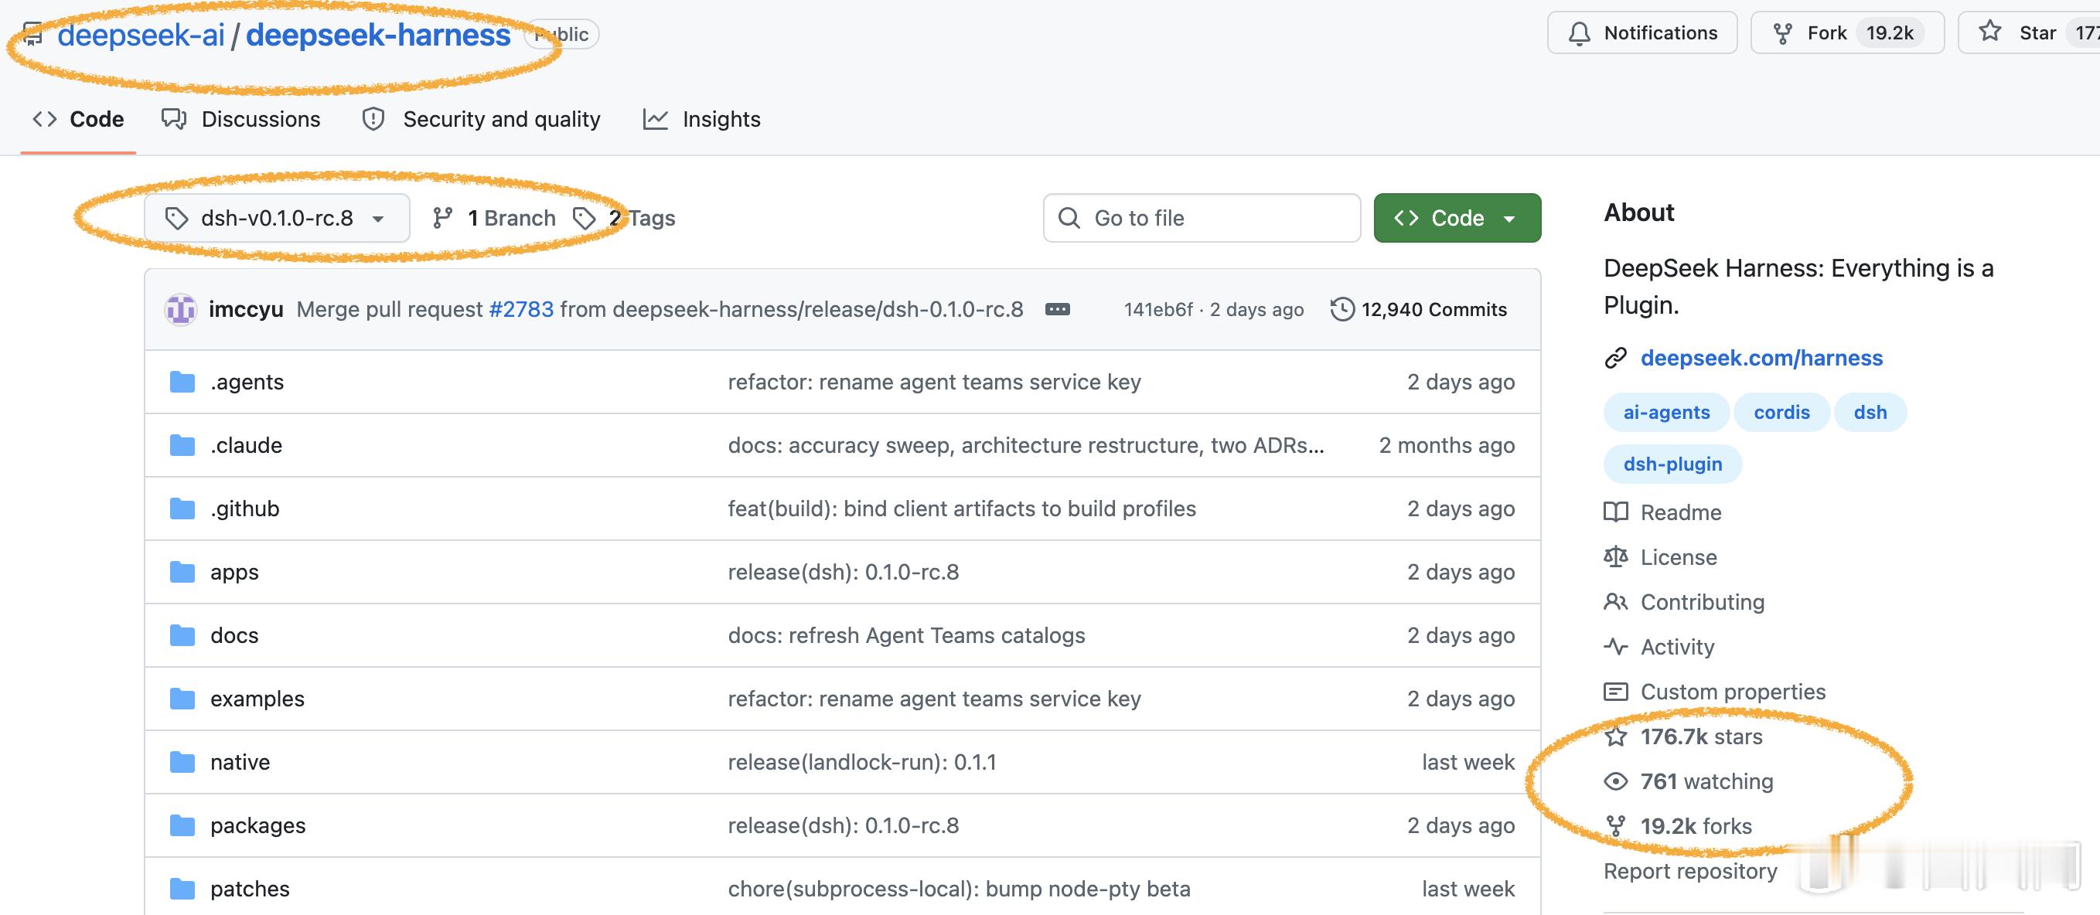Click the commit history clock icon
The width and height of the screenshot is (2100, 915).
tap(1341, 310)
